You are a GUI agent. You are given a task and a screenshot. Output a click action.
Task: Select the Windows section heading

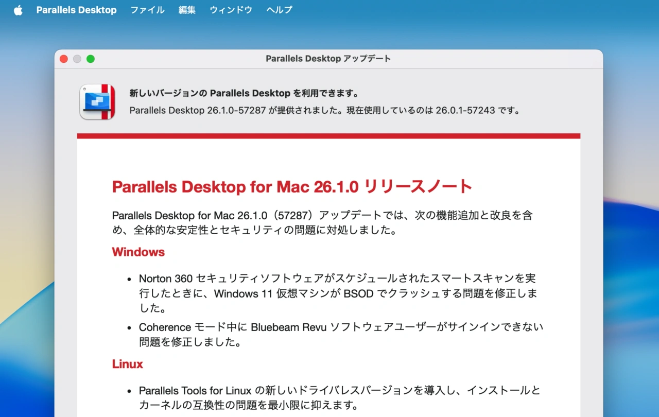(x=138, y=252)
